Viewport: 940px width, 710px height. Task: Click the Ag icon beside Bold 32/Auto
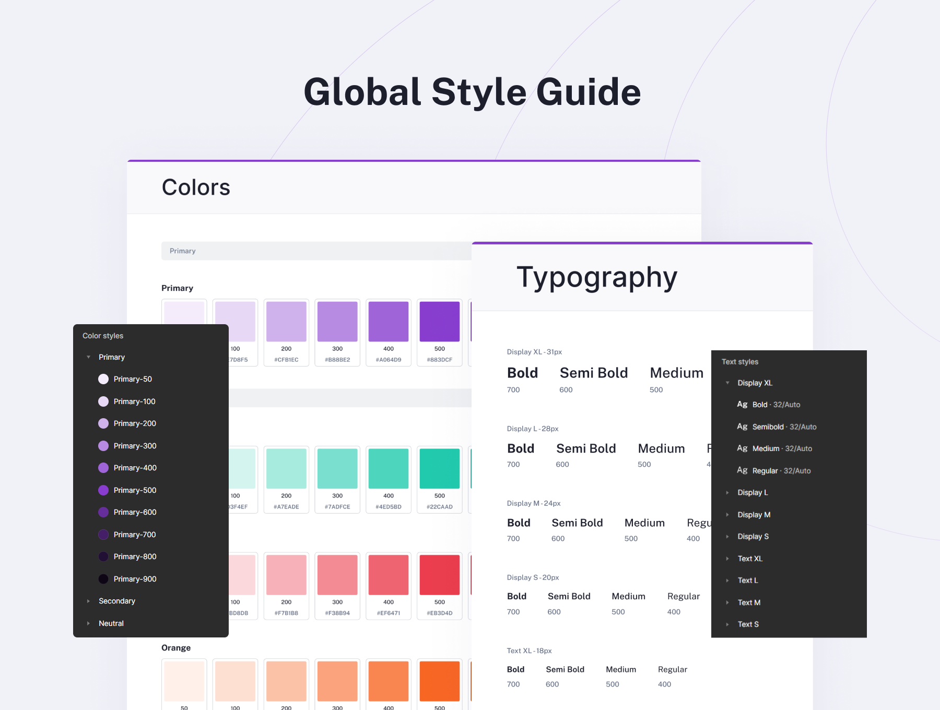coord(742,405)
